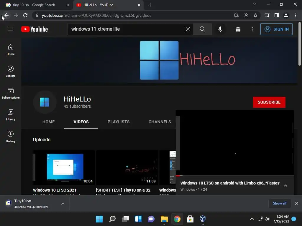
Task: Expand the miniplayer playlist chevron
Action: pyautogui.click(x=285, y=186)
